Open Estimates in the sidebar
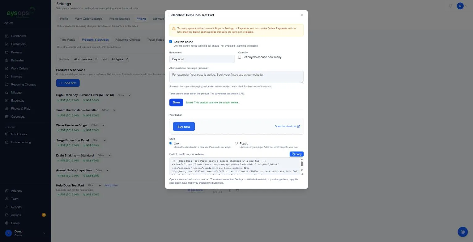The height and width of the screenshot is (242, 473). pos(17,60)
